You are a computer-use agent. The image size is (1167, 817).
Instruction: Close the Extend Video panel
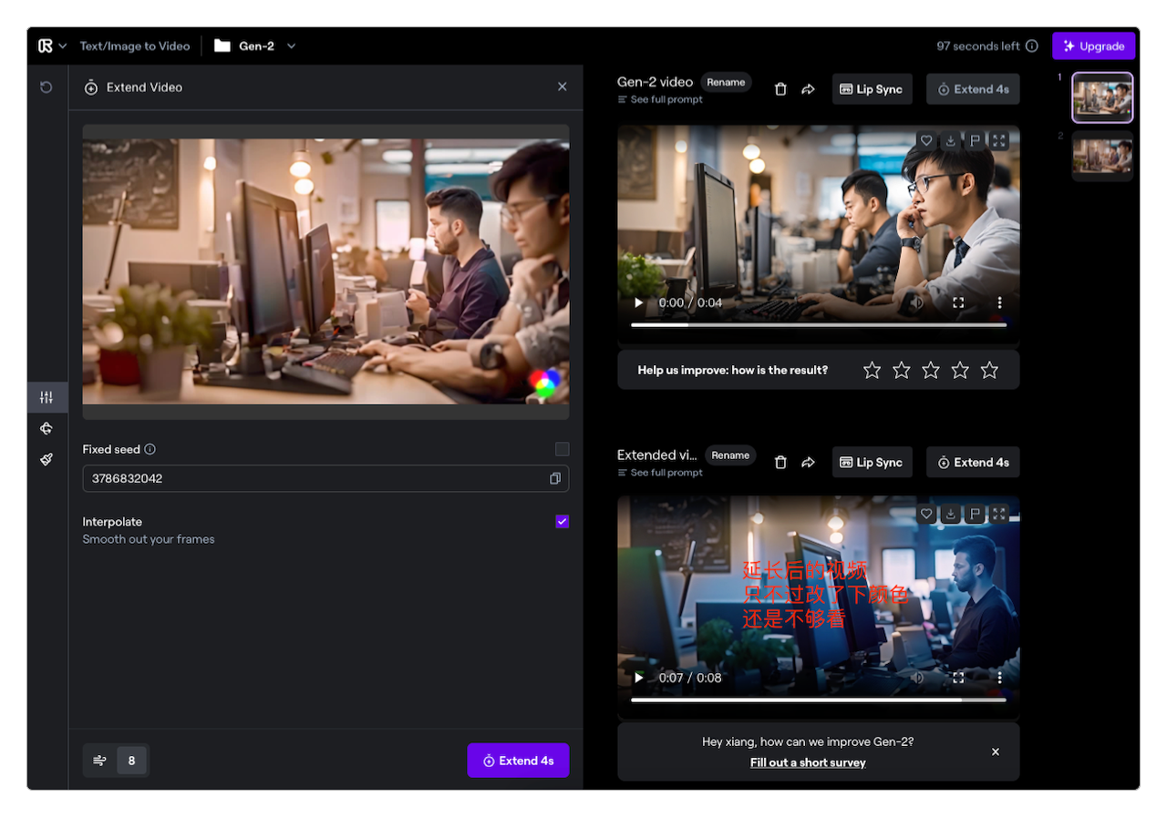[562, 87]
